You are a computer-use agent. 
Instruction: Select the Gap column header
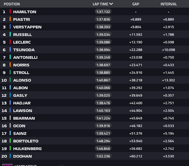136,4
